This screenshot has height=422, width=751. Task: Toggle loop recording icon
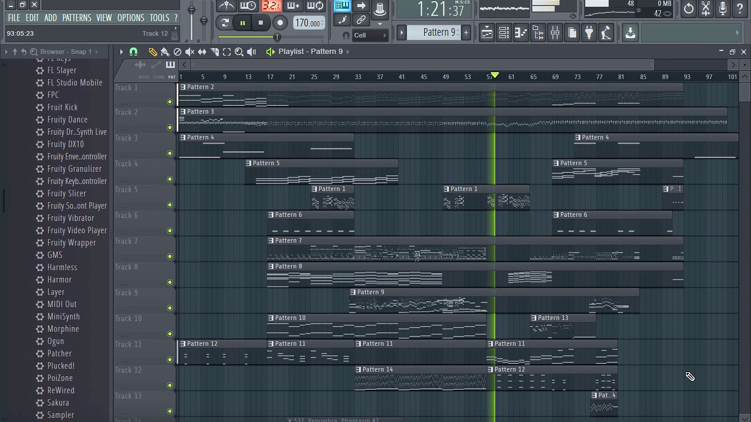coord(316,6)
